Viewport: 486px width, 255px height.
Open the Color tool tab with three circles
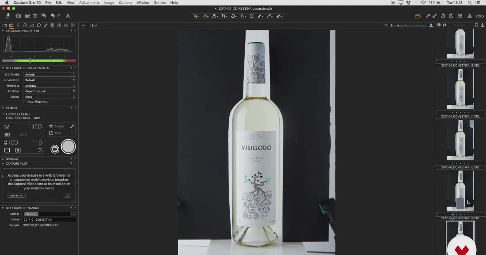tap(25, 26)
